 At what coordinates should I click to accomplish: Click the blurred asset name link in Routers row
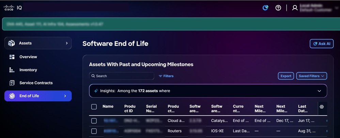(111, 131)
